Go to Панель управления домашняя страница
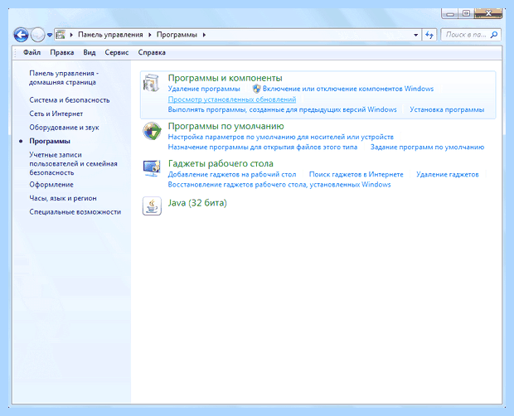Screen dimensions: 514x416 [64, 78]
